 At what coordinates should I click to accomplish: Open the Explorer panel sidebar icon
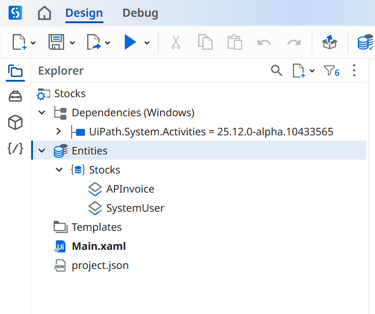(x=15, y=71)
